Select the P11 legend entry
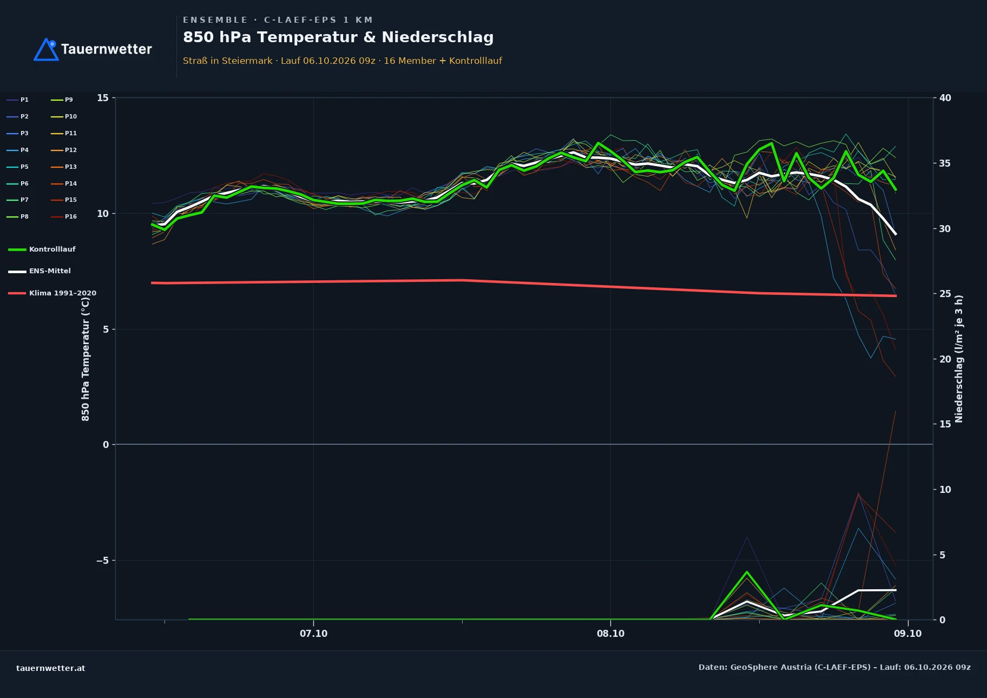Screen dimensions: 987x698 click(x=64, y=134)
